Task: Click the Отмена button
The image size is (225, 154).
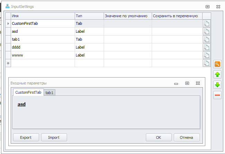Action: 187,137
